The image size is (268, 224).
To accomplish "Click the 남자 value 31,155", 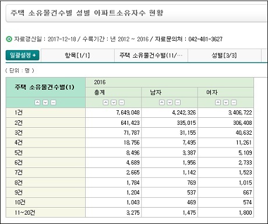I will [188, 133].
